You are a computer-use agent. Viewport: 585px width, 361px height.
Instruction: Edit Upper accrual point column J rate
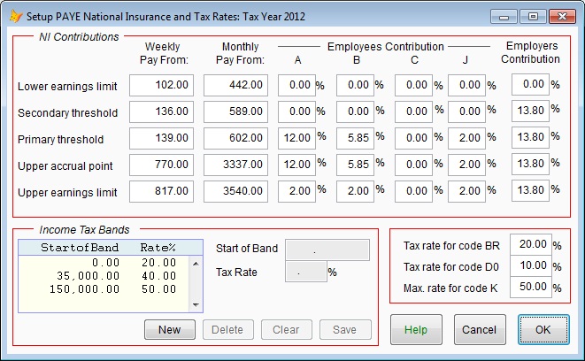click(x=466, y=165)
